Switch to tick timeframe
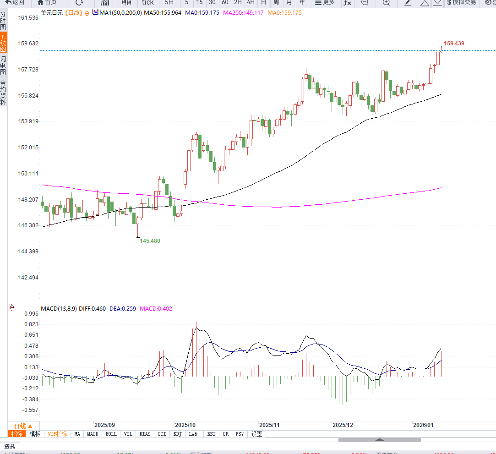This screenshot has width=496, height=454. pyautogui.click(x=148, y=3)
